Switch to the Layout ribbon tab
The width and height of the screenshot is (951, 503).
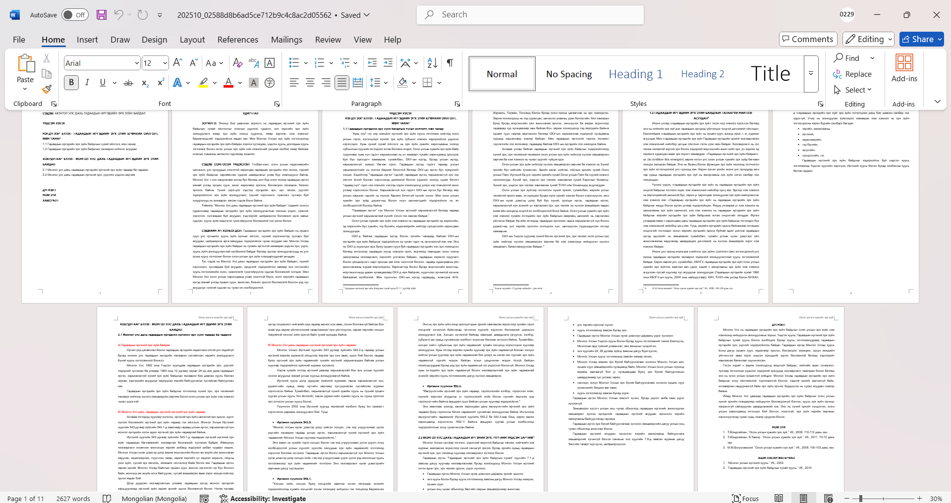click(192, 40)
